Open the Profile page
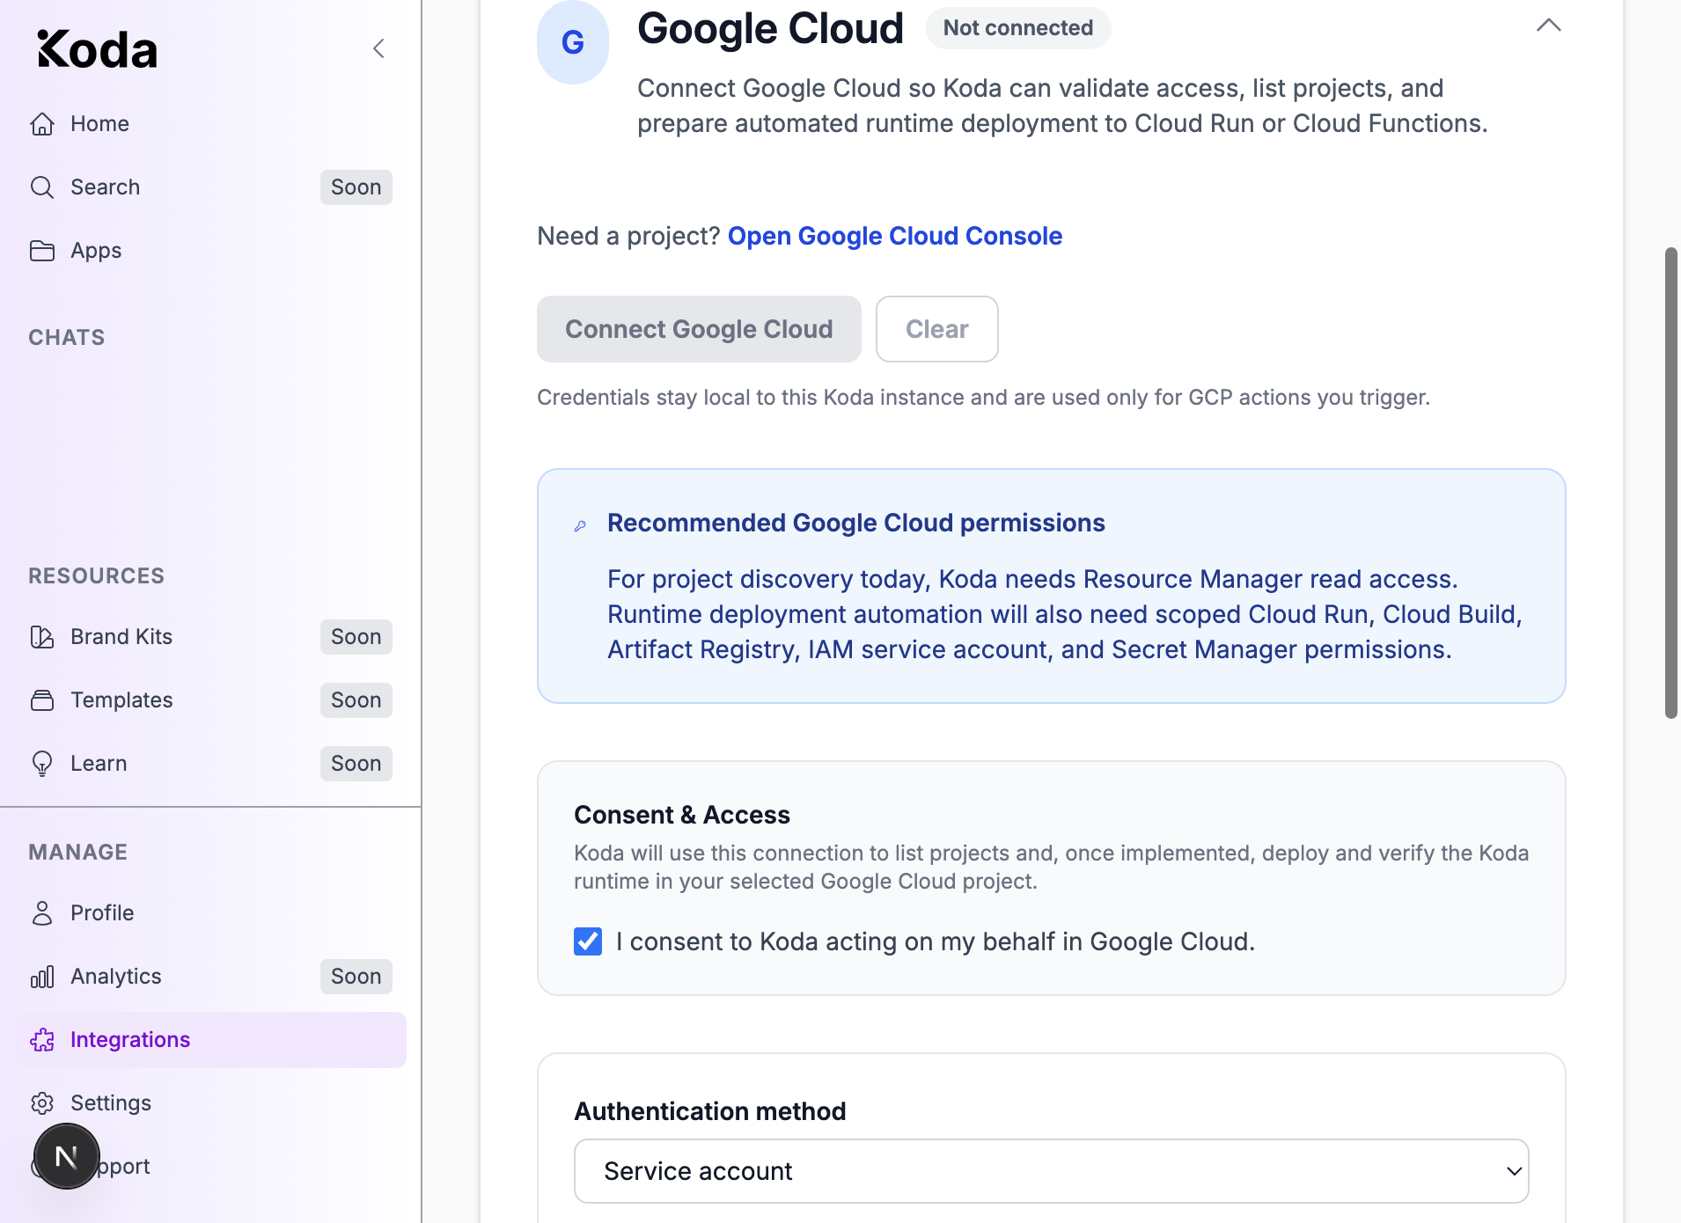This screenshot has height=1223, width=1681. coord(209,913)
